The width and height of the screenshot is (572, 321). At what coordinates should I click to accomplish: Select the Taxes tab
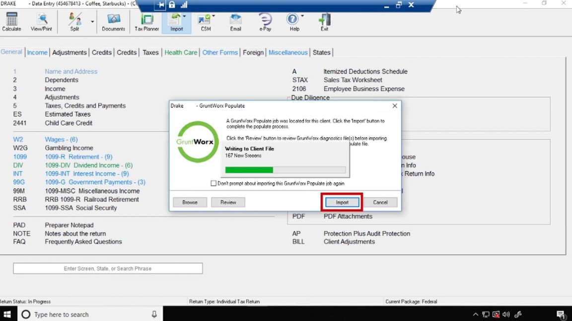coord(150,53)
